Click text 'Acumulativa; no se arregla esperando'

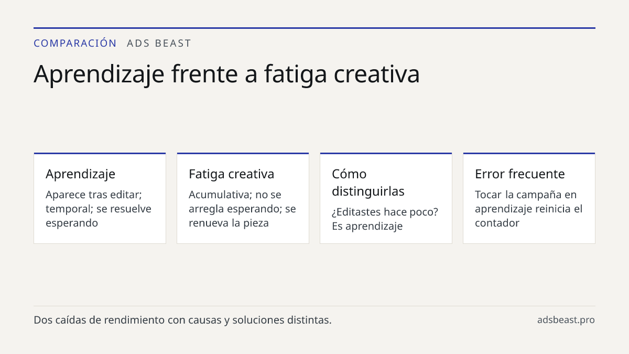(x=235, y=202)
